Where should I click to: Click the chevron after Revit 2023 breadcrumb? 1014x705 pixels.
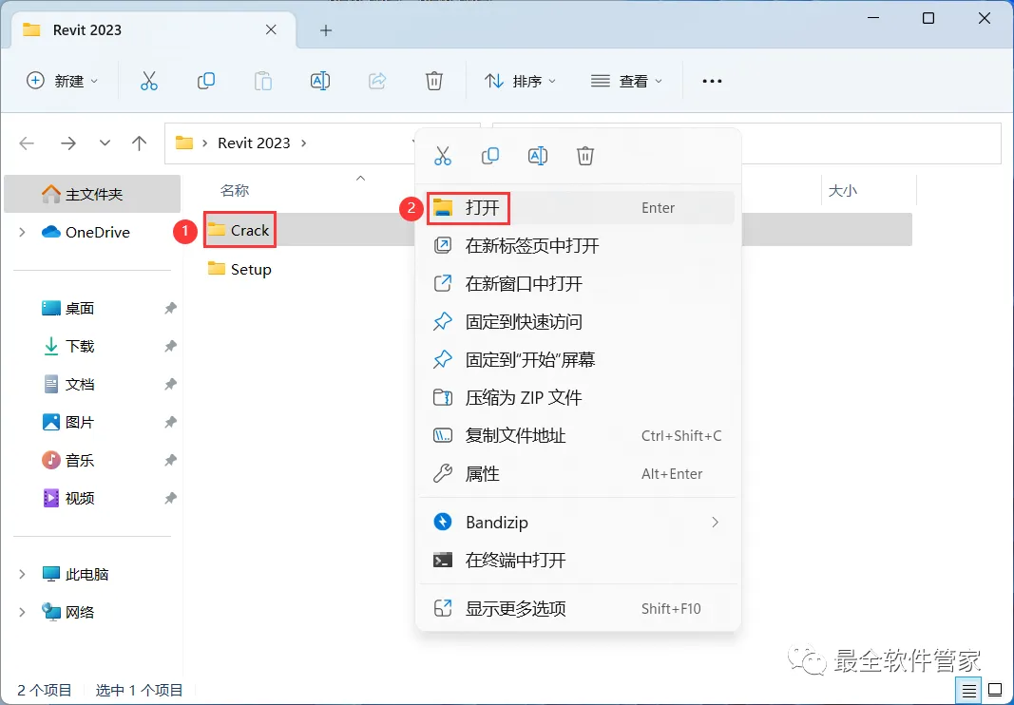pos(304,143)
